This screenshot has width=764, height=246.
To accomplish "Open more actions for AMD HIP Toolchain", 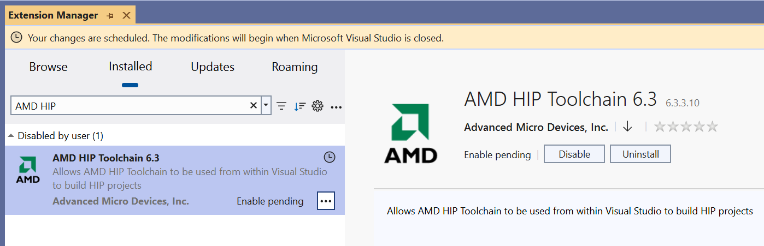I will coord(326,201).
